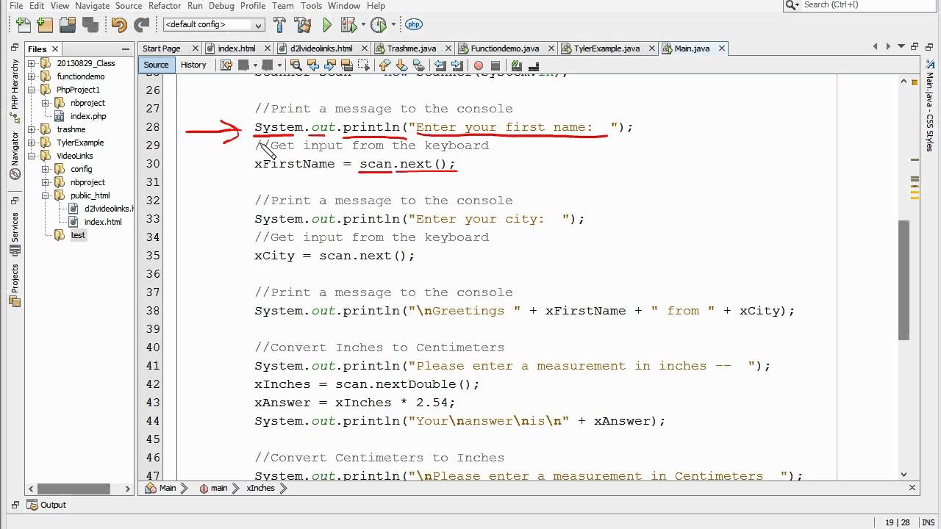Click Find Previous Occurrence arrow icon
Screen dimensions: 941x529
[x=313, y=65]
